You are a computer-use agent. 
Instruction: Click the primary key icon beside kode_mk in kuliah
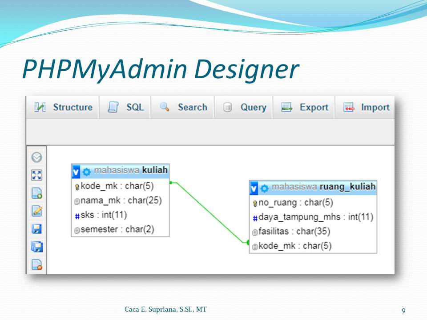point(77,187)
